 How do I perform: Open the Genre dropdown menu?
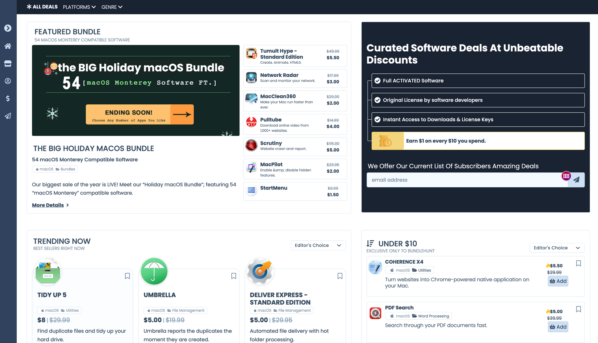click(x=112, y=7)
